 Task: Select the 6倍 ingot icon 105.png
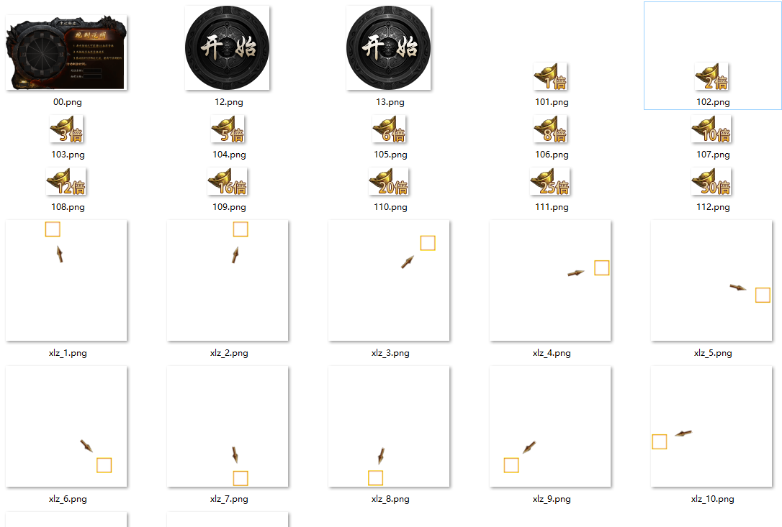(x=389, y=129)
